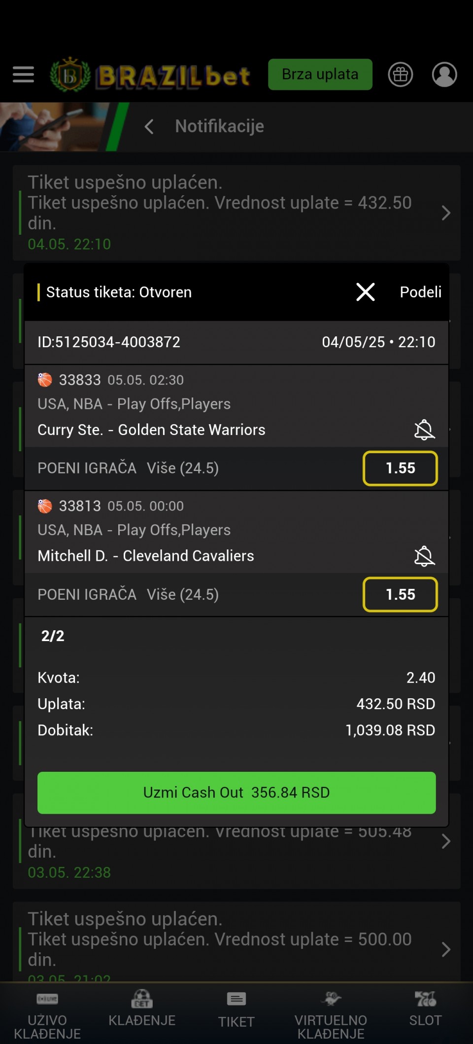This screenshot has width=473, height=1044.
Task: Click Brza uplata button
Action: [320, 74]
